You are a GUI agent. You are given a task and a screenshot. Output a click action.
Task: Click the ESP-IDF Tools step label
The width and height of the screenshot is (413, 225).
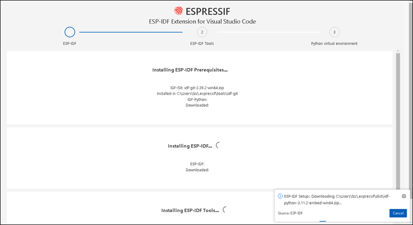pos(202,44)
